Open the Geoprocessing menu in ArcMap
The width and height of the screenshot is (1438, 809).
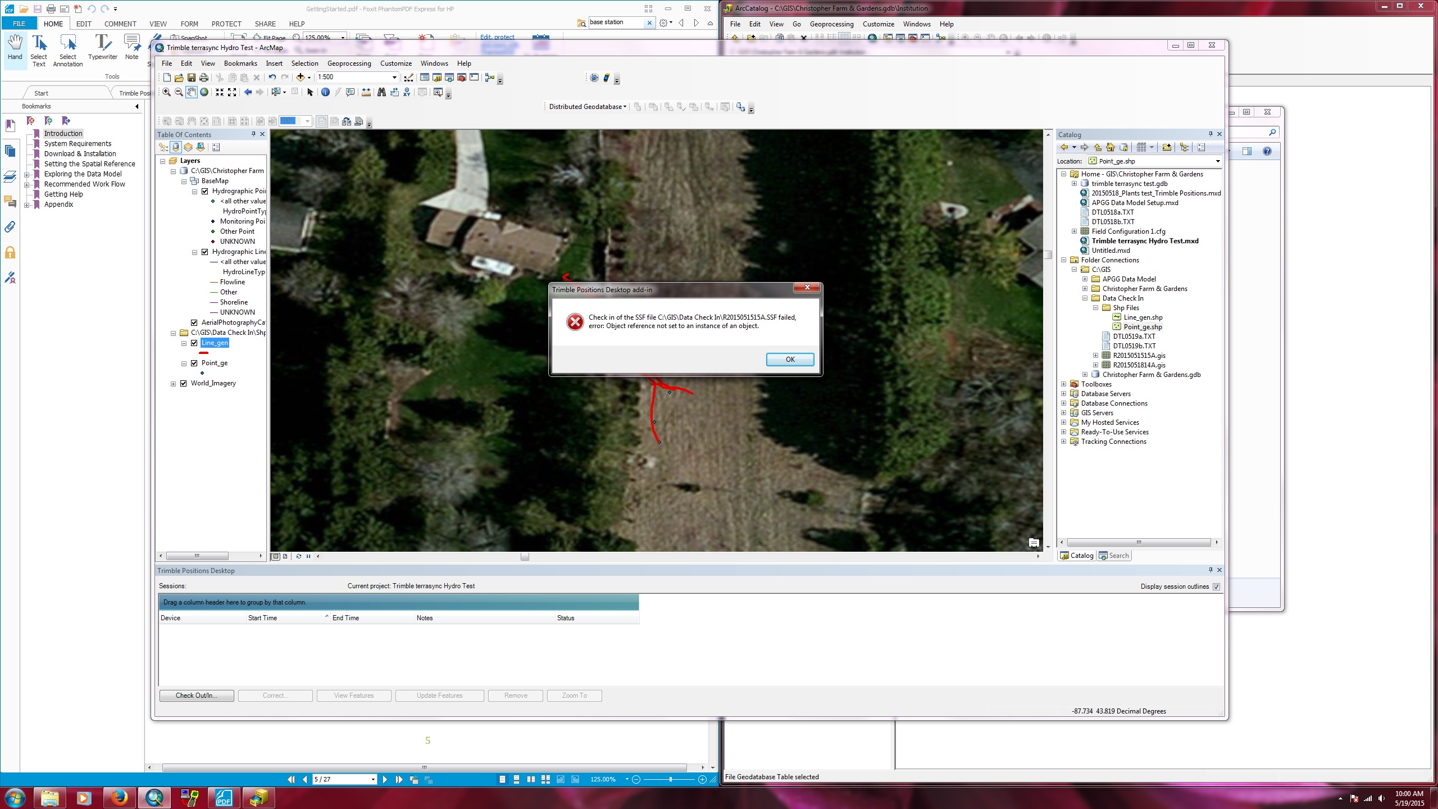[349, 63]
